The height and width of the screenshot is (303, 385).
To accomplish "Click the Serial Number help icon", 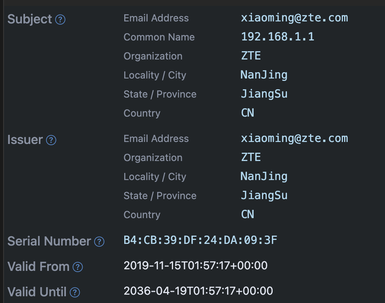I will tap(99, 242).
